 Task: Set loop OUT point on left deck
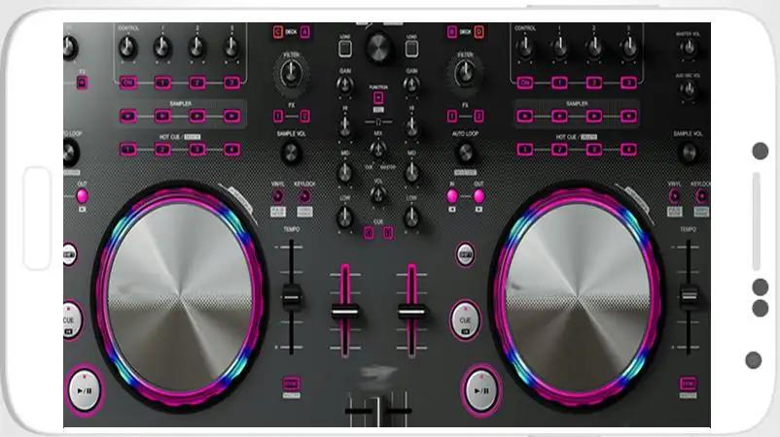(x=82, y=196)
